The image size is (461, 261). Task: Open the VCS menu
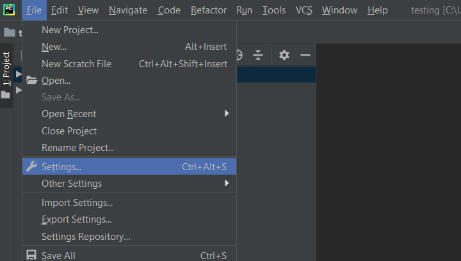[303, 10]
